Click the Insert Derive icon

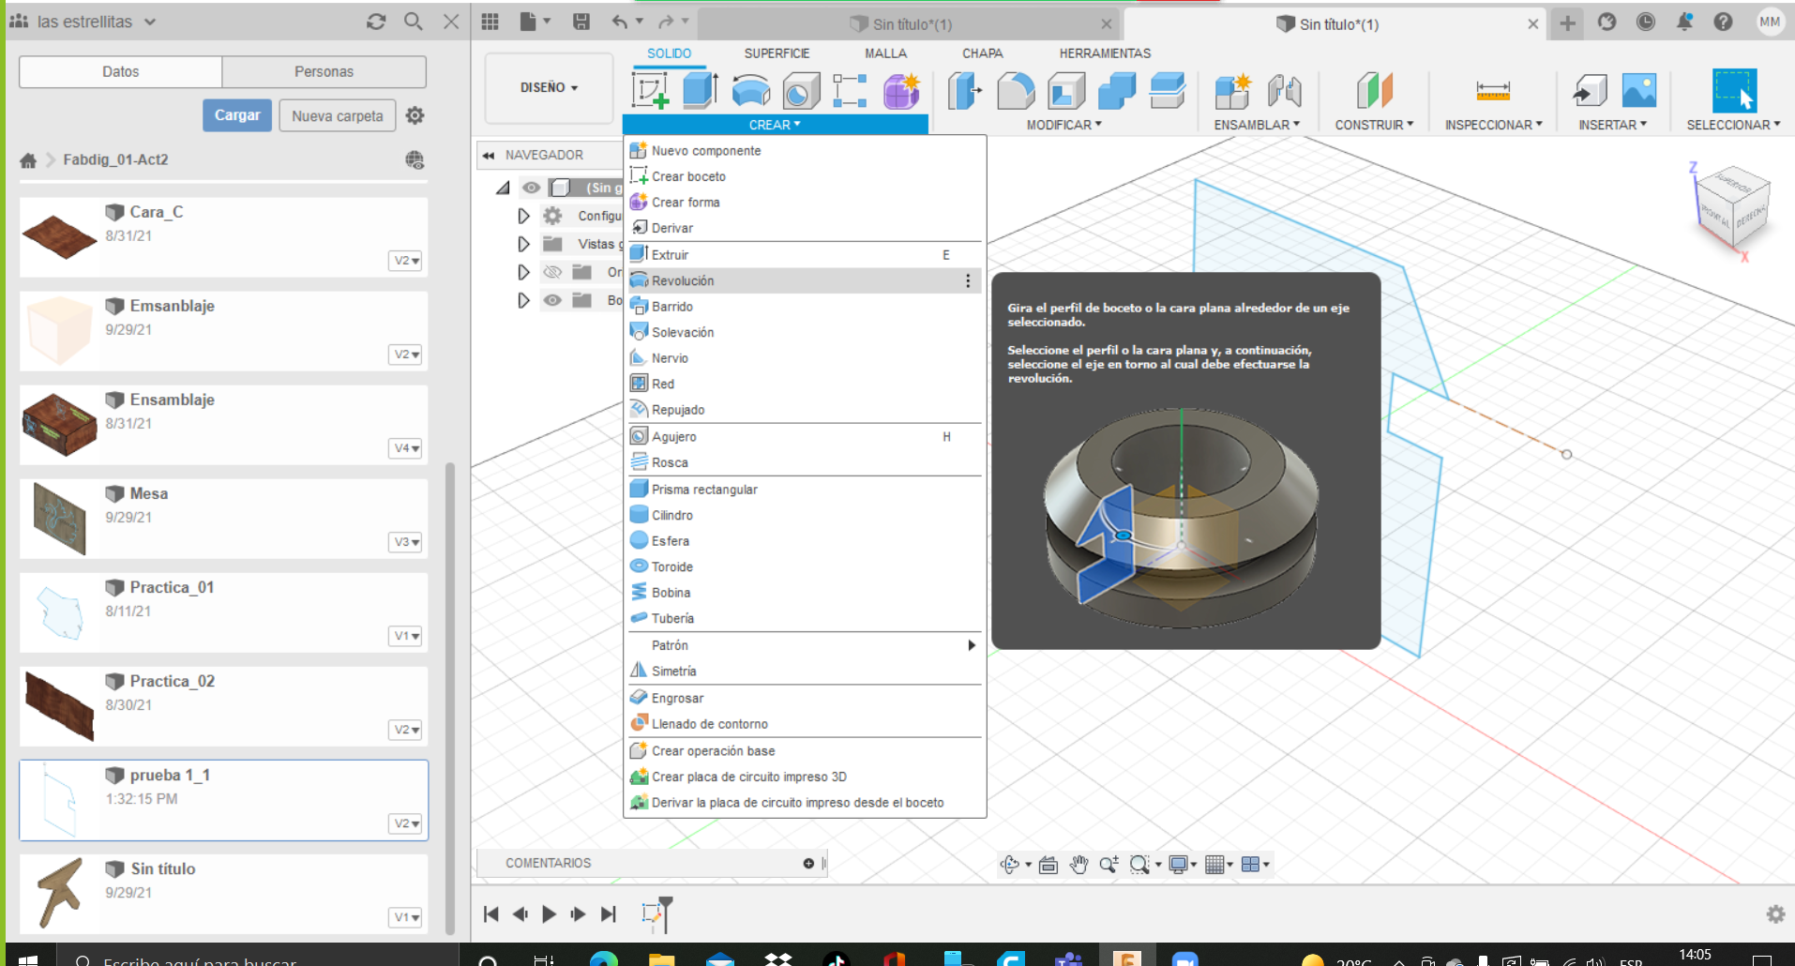click(1590, 91)
